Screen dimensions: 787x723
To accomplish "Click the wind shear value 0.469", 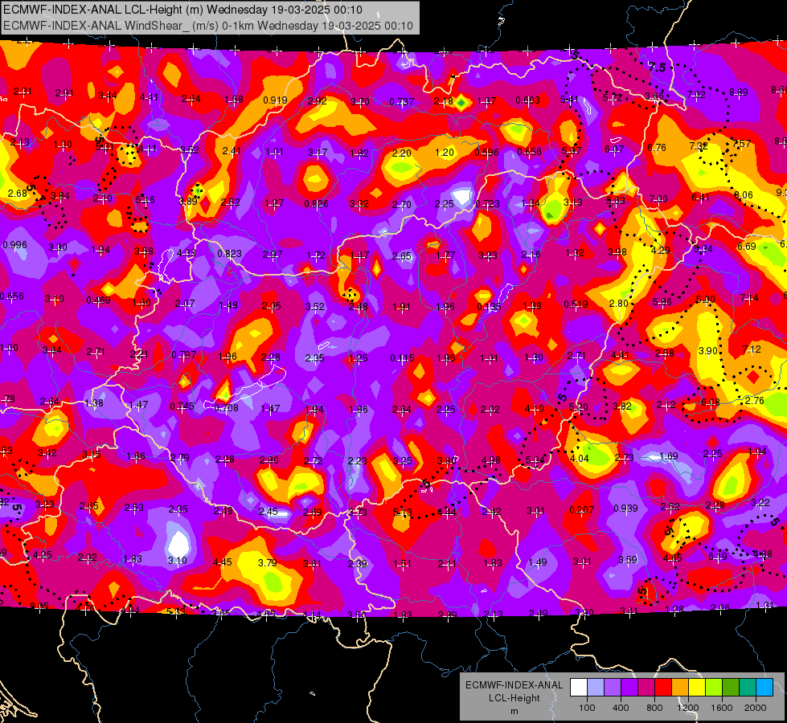I will click(x=98, y=300).
